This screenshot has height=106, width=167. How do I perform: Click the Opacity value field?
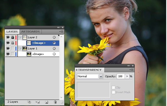point(121,76)
